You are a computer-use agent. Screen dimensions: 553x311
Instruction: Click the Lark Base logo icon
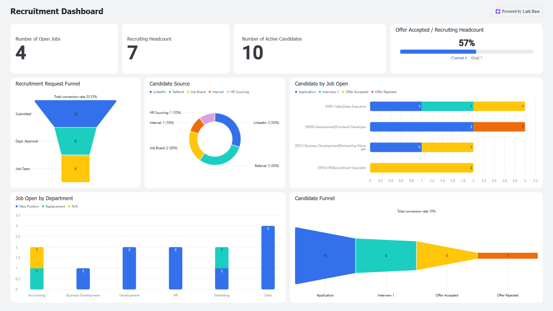pyautogui.click(x=498, y=12)
